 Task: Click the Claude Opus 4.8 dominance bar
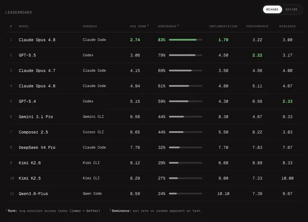pyautogui.click(x=186, y=40)
